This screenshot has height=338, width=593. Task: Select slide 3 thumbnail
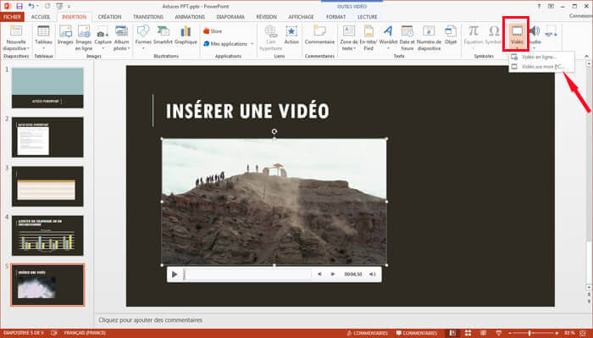click(47, 186)
